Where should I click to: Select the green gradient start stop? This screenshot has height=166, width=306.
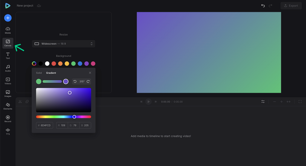(x=39, y=82)
